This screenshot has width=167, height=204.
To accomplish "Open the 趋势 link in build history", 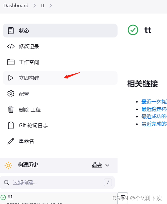I will (97, 165).
